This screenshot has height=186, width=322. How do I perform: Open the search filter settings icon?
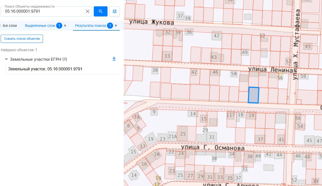(115, 11)
